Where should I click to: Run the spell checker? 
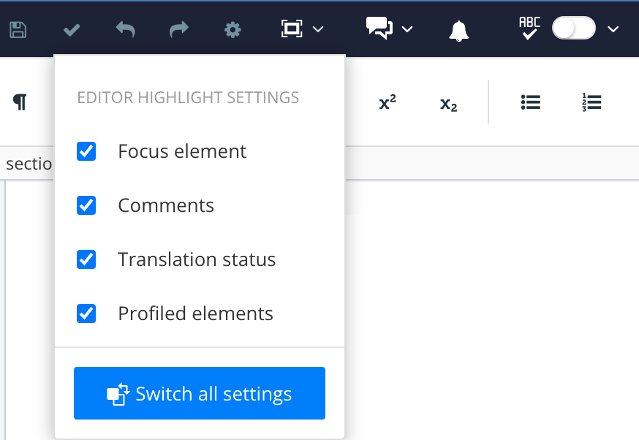point(528,29)
